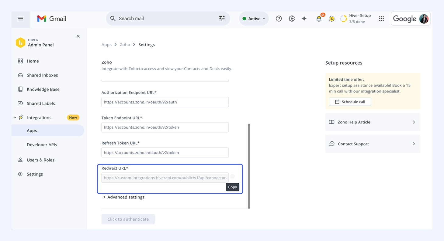The image size is (444, 241).
Task: Click the Gmail logo
Action: point(51,19)
